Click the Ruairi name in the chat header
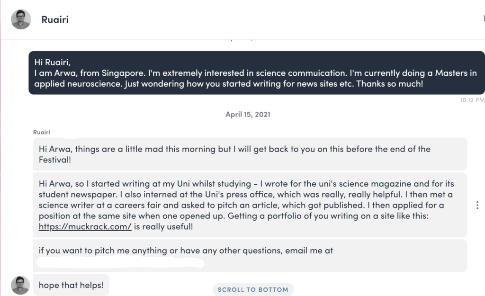Screen dimensions: 485x296 click(55, 20)
